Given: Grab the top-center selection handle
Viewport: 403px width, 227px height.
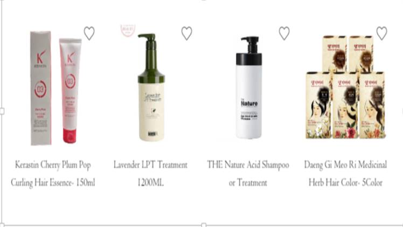Looking at the screenshot, I should (x=204, y=0).
